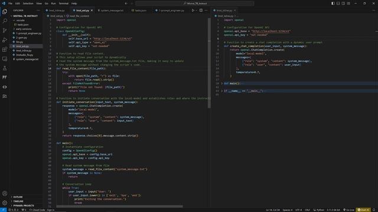Open the File menu
The image size is (378, 212).
(11, 4)
